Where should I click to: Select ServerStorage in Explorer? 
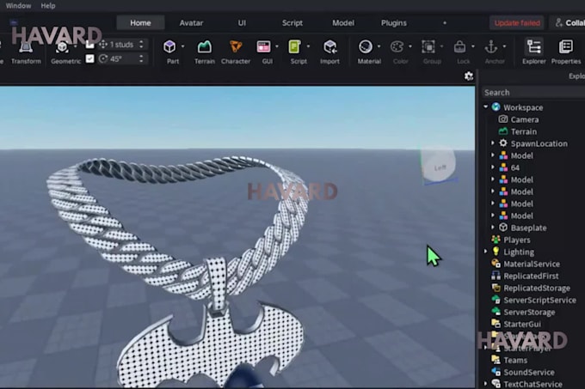click(529, 313)
